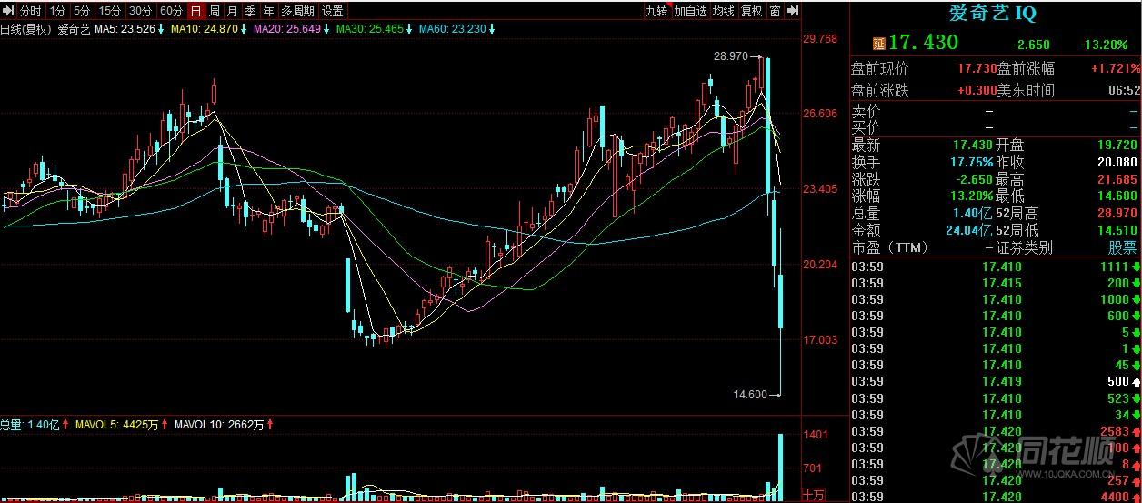Click 52周低 value 14.510
This screenshot has height=503, width=1142.
1117,230
